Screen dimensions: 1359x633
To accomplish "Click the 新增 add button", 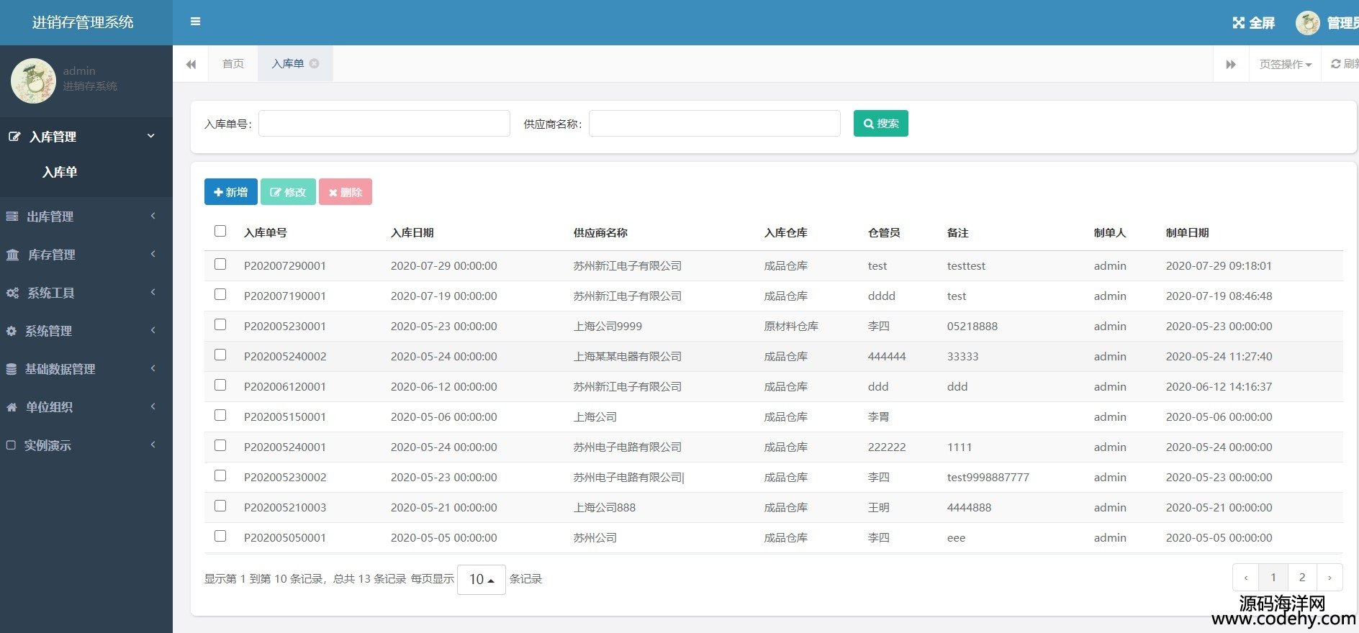I will pos(230,192).
